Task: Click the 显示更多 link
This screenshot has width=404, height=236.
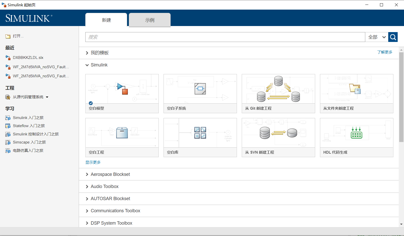Action: tap(93, 162)
